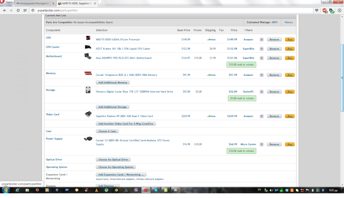Open the Adblock Plus extension icon

[x=325, y=11]
